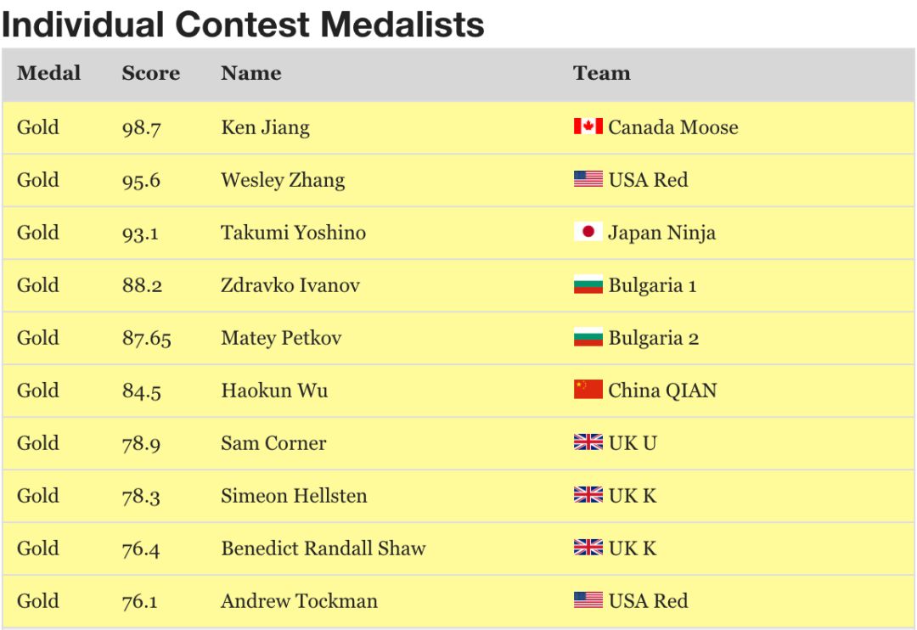The height and width of the screenshot is (630, 917).
Task: Select the name Takumi Yoshino
Action: tap(293, 233)
